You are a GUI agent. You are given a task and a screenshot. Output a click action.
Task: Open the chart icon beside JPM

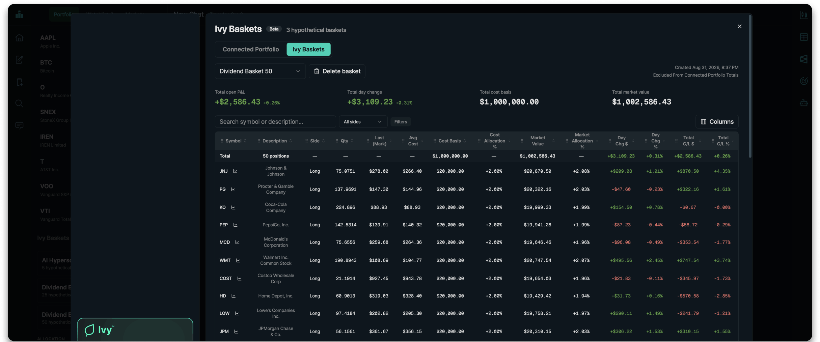236,332
